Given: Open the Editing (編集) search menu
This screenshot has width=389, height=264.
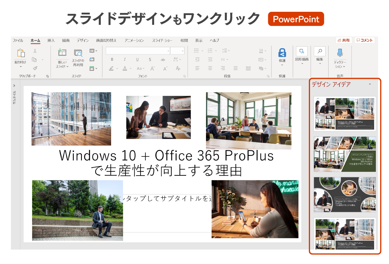Looking at the screenshot, I should 319,55.
